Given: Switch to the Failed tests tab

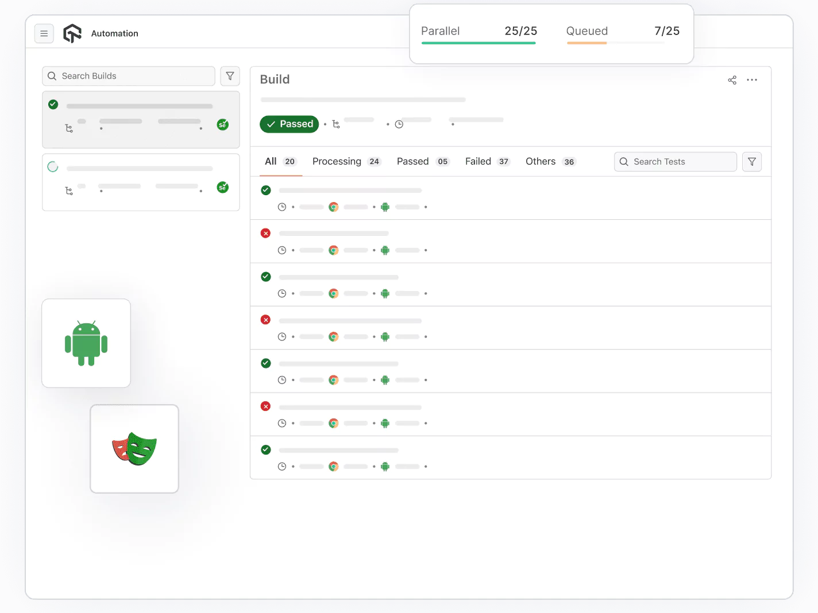Looking at the screenshot, I should (478, 161).
